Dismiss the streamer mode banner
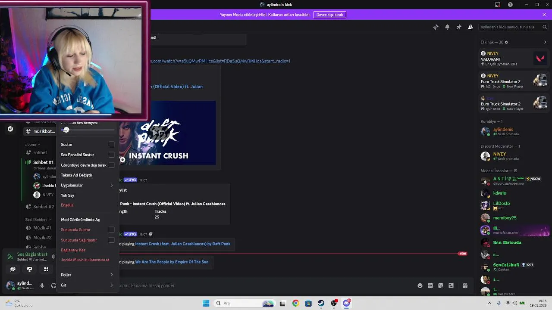Viewport: 552px width, 310px height. pyautogui.click(x=544, y=15)
